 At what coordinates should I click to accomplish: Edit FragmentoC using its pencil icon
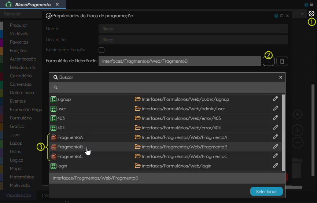click(x=275, y=156)
